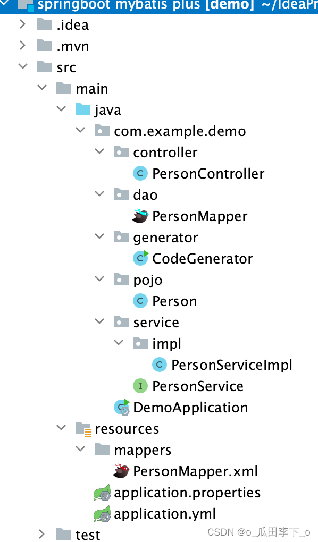The image size is (318, 542).
Task: Collapse the src folder
Action: pos(22,67)
